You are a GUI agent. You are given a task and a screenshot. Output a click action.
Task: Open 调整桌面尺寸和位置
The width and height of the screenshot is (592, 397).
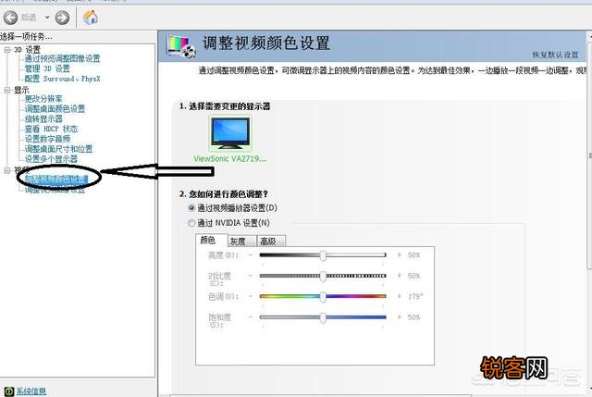click(x=58, y=149)
